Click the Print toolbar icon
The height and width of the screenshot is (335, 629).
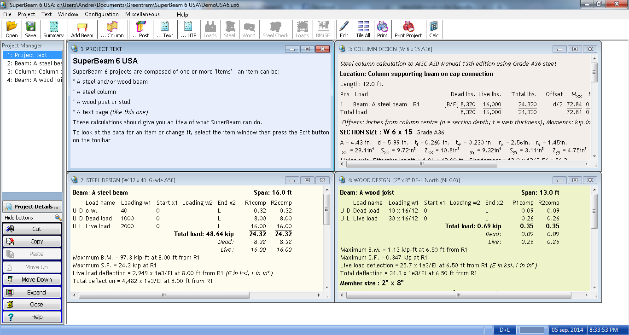[382, 29]
